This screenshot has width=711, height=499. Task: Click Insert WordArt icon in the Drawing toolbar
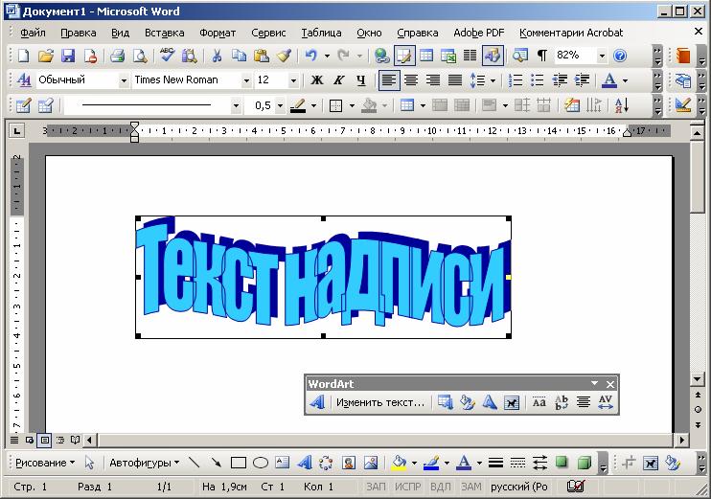304,463
